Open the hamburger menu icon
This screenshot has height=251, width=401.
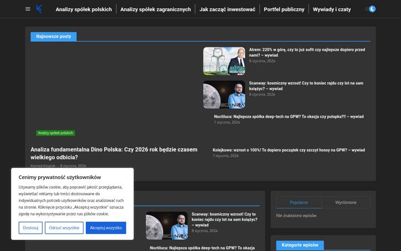pyautogui.click(x=28, y=9)
